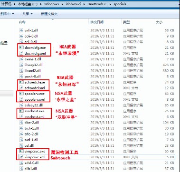
Task: Click the 380 KB size of libxml2.dll
Action: point(168,71)
